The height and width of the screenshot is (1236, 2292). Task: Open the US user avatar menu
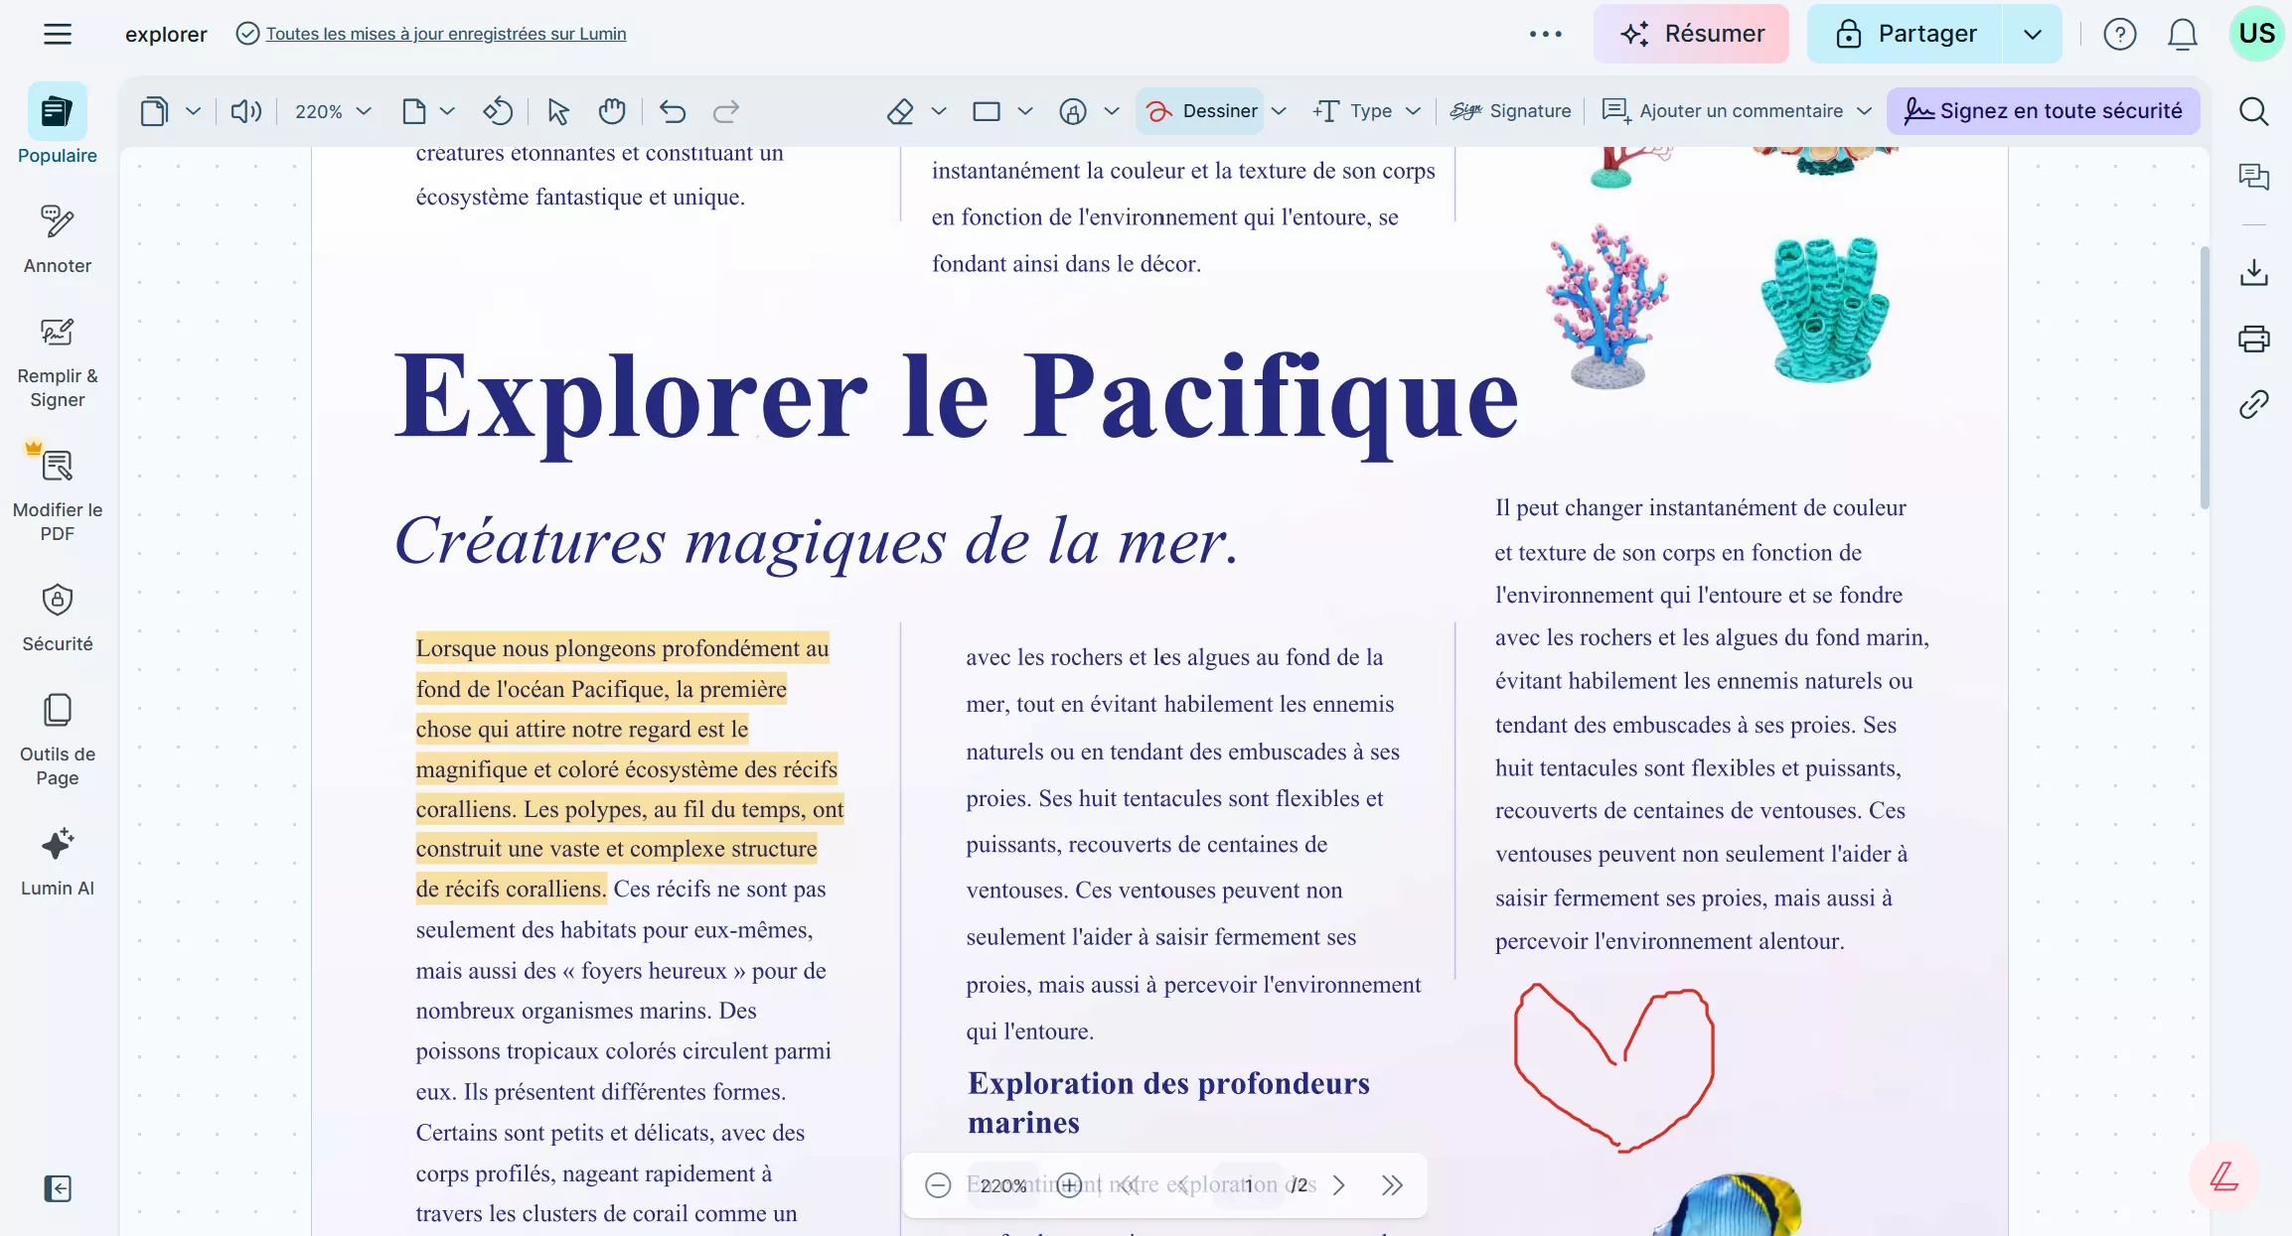tap(2256, 34)
